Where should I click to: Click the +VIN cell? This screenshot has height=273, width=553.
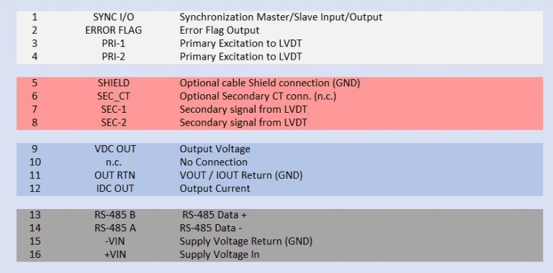click(x=114, y=254)
